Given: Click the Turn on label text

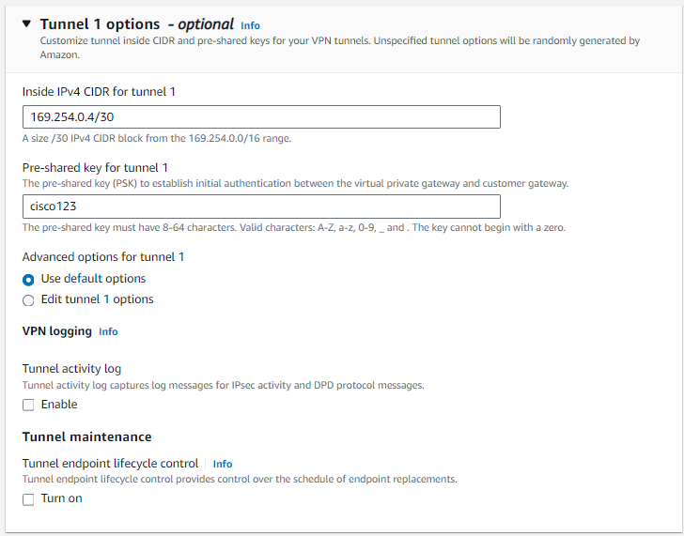Looking at the screenshot, I should pyautogui.click(x=61, y=498).
